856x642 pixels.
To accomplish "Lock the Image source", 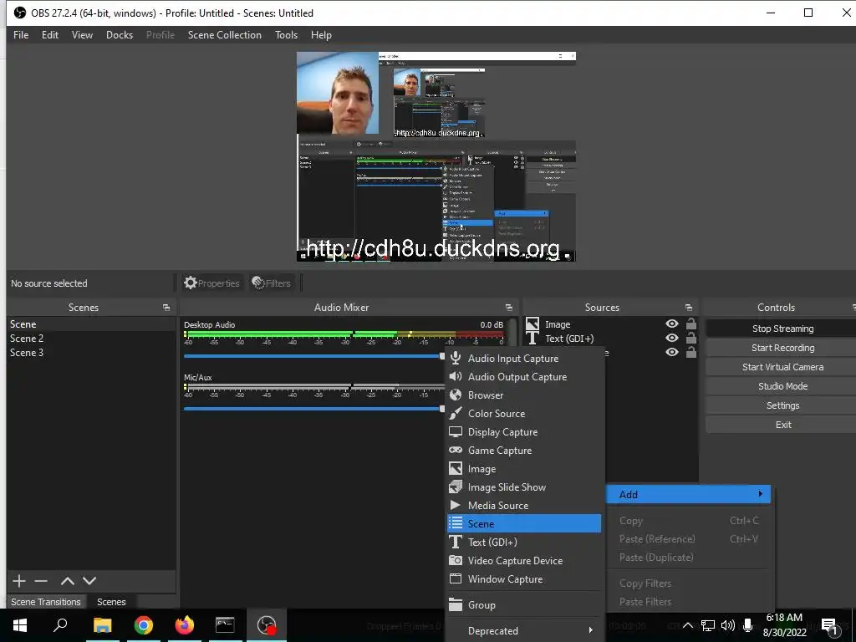I will [x=691, y=324].
